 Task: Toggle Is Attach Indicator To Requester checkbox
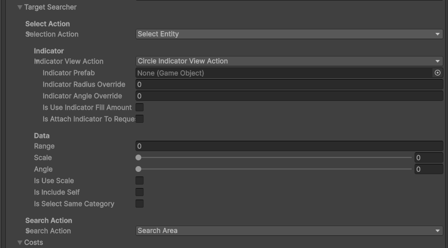pyautogui.click(x=140, y=119)
